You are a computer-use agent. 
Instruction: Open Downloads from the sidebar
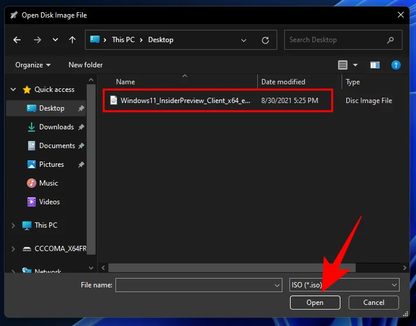click(56, 127)
